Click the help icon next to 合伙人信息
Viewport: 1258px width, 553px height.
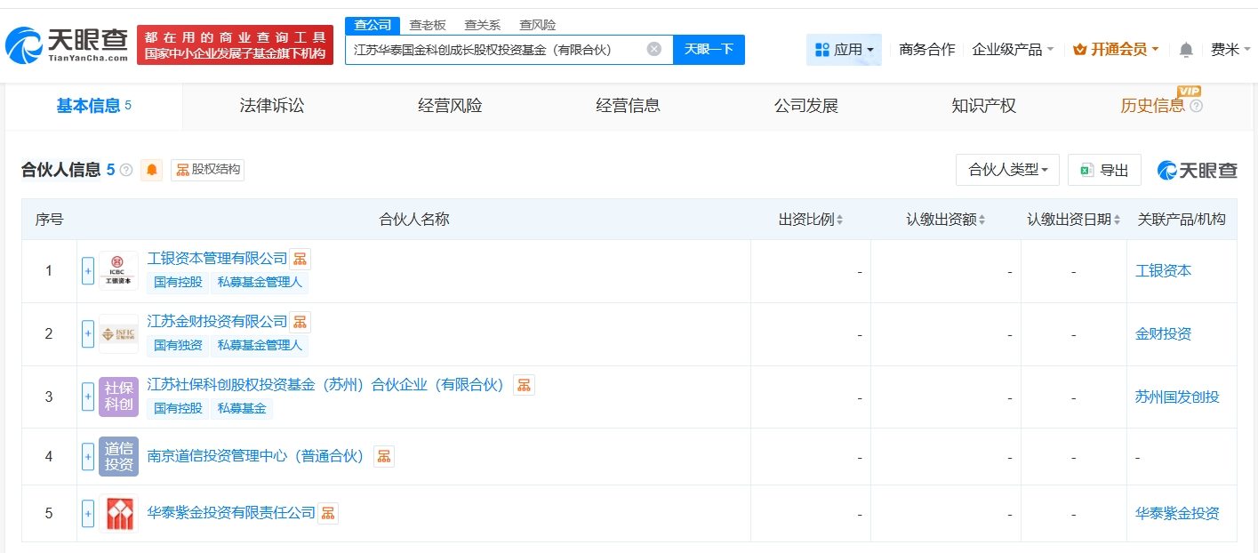(126, 170)
